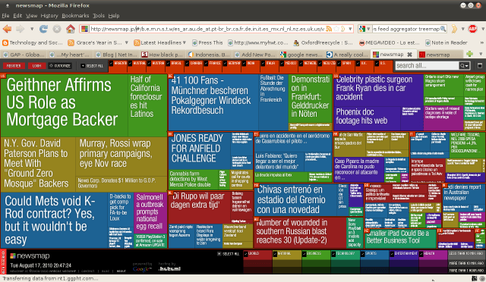This screenshot has width=486, height=282.
Task: Toggle the Canada country checkbox
Action: (188, 64)
